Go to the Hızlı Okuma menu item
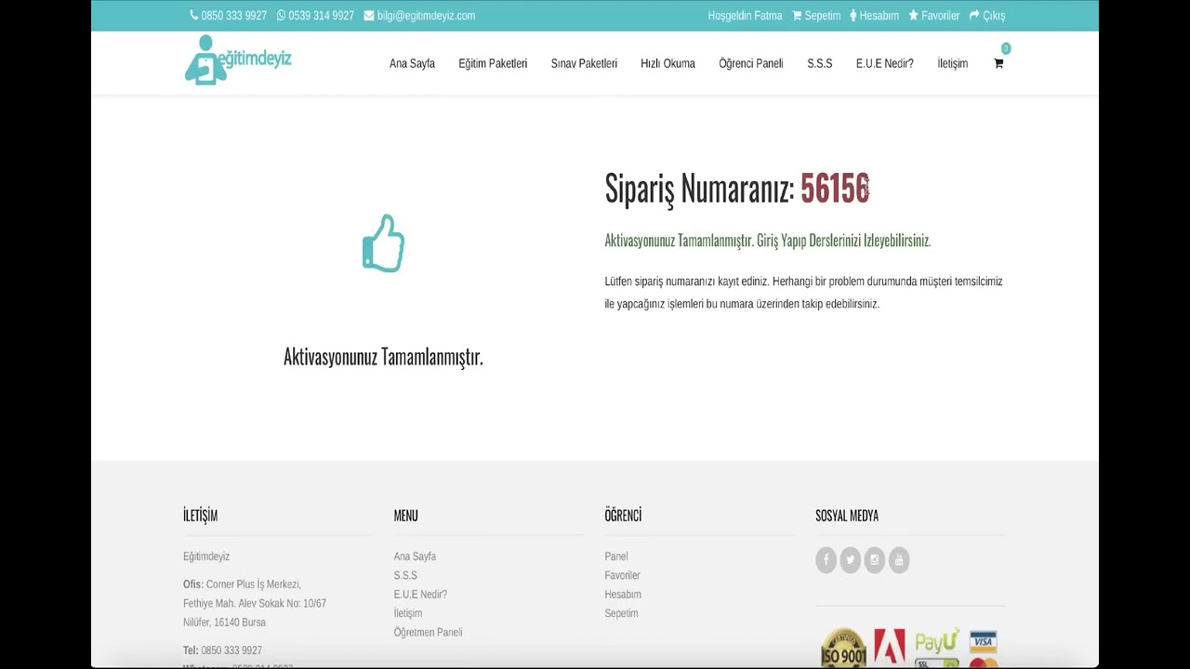Screen dimensions: 1190x669 click(x=668, y=64)
